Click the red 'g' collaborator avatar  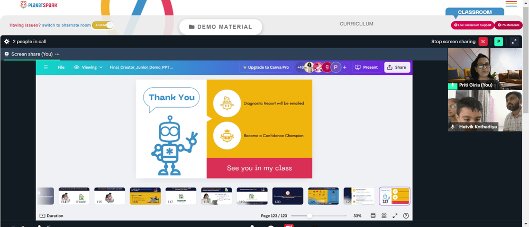pyautogui.click(x=326, y=68)
